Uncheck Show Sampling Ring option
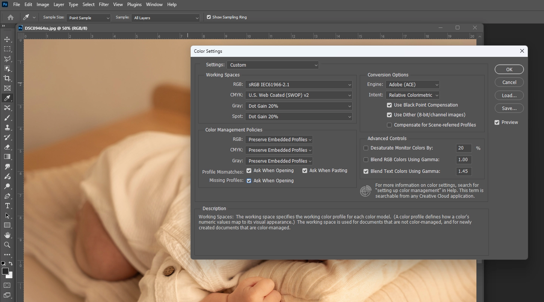Image resolution: width=544 pixels, height=302 pixels. (x=209, y=17)
